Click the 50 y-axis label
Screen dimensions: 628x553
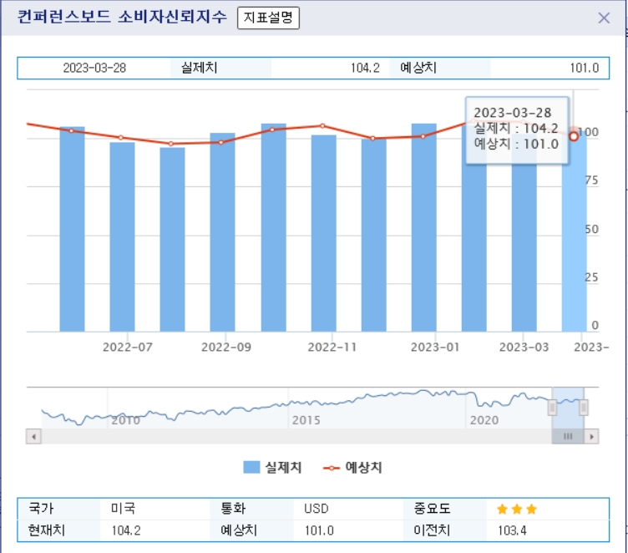(x=591, y=229)
